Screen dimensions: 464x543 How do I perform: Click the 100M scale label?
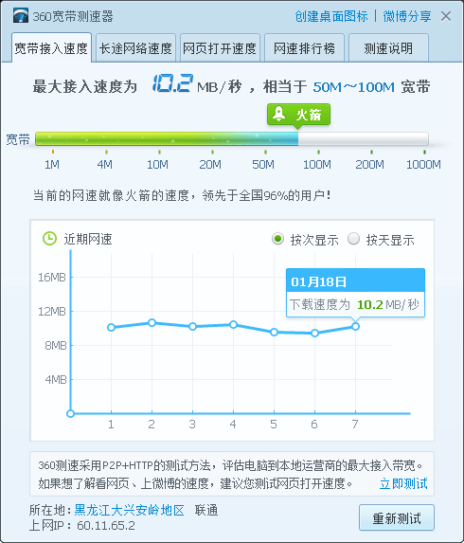(x=317, y=164)
